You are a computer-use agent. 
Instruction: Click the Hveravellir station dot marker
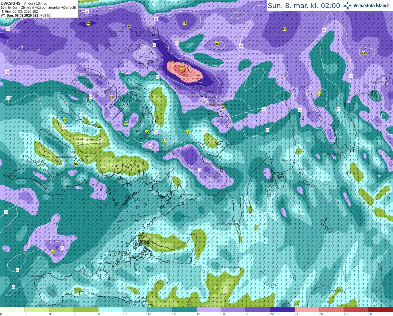[344, 292]
